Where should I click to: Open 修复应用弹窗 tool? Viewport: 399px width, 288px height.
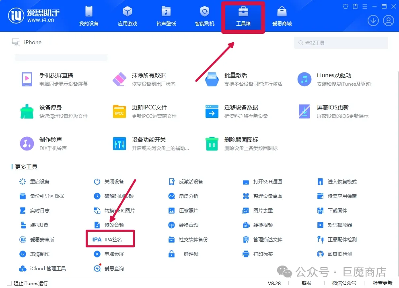pyautogui.click(x=337, y=196)
